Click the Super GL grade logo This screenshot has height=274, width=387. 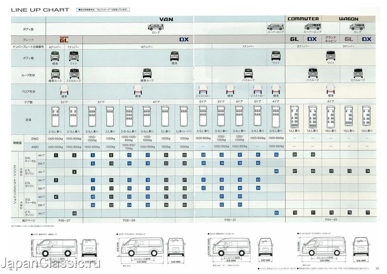pyautogui.click(x=64, y=39)
